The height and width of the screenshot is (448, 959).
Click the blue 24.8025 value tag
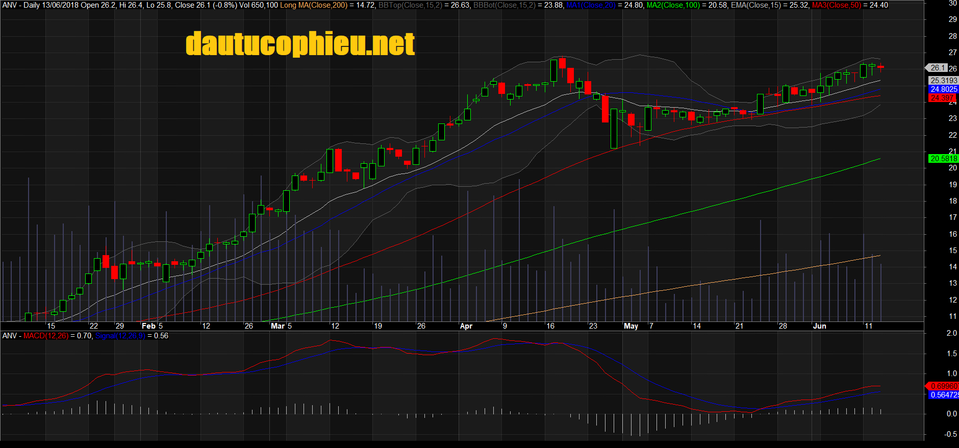[x=944, y=89]
